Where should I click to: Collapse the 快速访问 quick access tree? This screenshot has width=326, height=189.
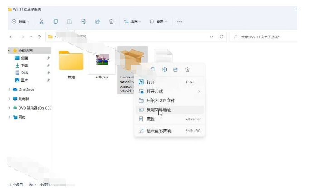coord(9,51)
